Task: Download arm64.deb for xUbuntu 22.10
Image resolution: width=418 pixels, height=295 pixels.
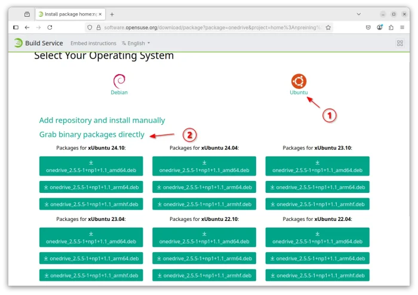Action: (204, 258)
